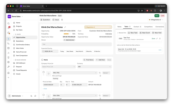Open the wrench tools icon in rail
The width and height of the screenshot is (173, 107).
[x=9, y=67]
